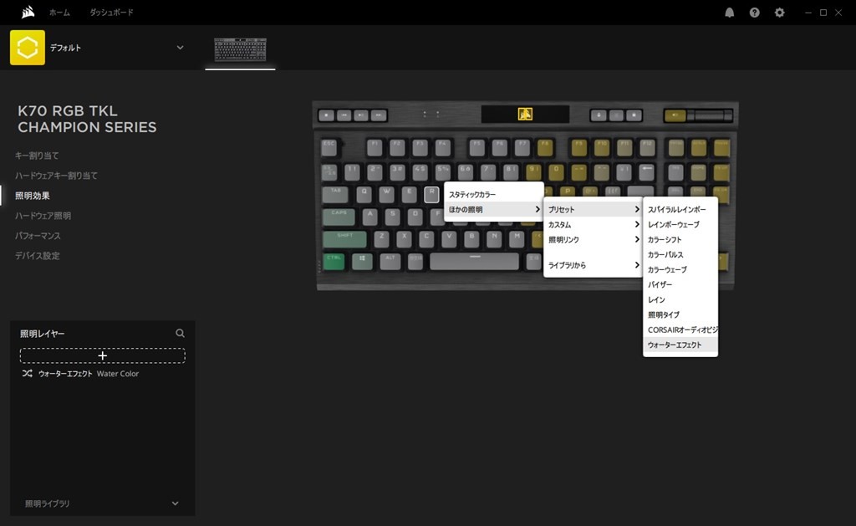
Task: Click the Corsair logo on keyboard top
Action: coord(525,114)
